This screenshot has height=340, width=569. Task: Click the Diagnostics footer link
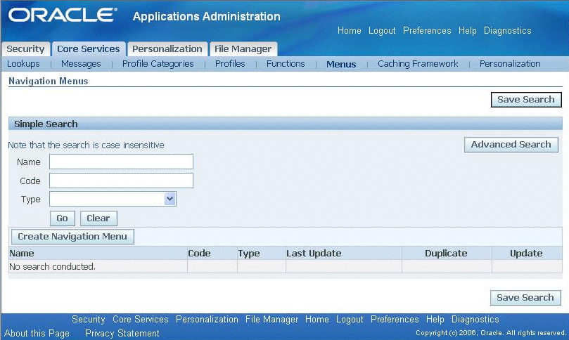[x=475, y=320]
